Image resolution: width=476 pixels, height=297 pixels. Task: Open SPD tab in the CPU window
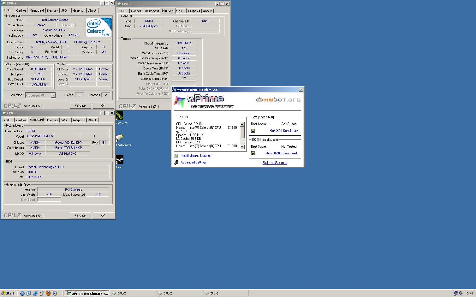[64, 10]
